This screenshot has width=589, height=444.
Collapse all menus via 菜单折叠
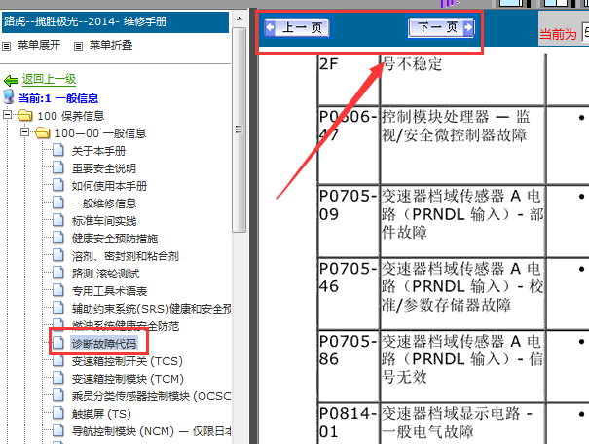111,45
